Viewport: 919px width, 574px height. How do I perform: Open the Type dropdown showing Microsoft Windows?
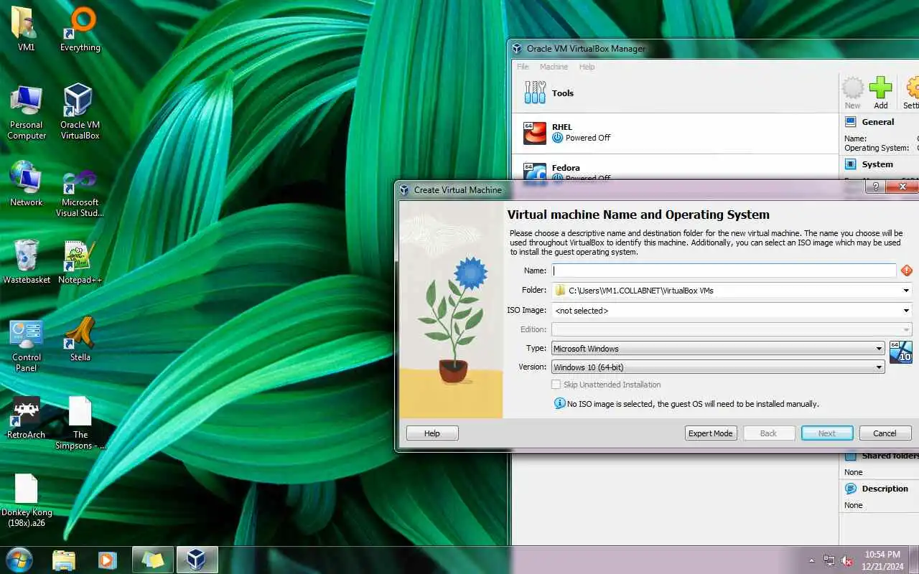coord(718,348)
